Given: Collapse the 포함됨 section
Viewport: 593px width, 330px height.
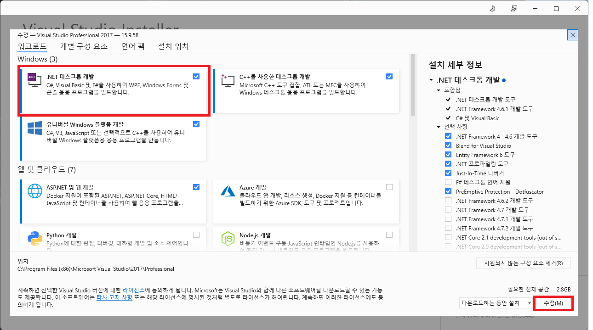Looking at the screenshot, I should pyautogui.click(x=439, y=90).
